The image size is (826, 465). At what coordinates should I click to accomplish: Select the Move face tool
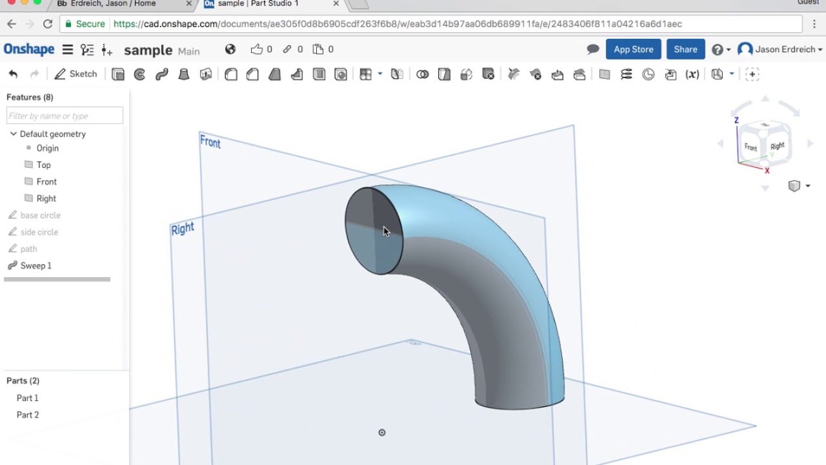558,74
